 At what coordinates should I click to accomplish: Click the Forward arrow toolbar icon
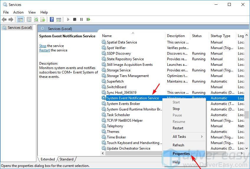click(x=11, y=19)
